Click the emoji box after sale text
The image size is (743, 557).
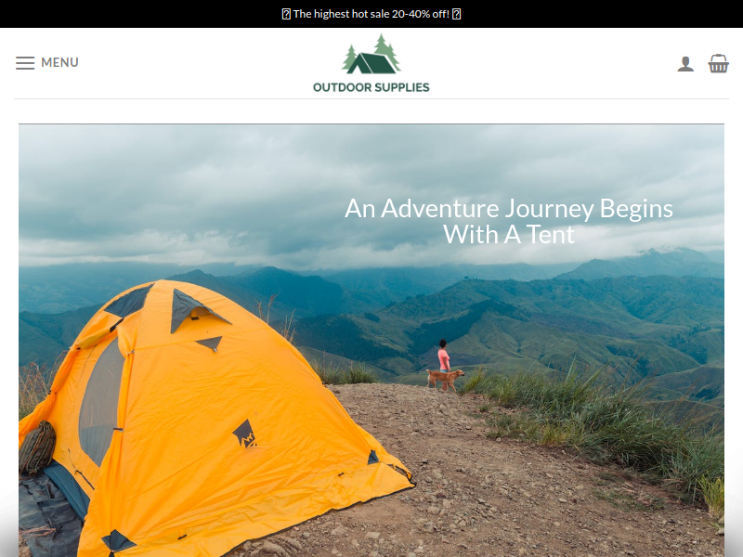click(456, 14)
